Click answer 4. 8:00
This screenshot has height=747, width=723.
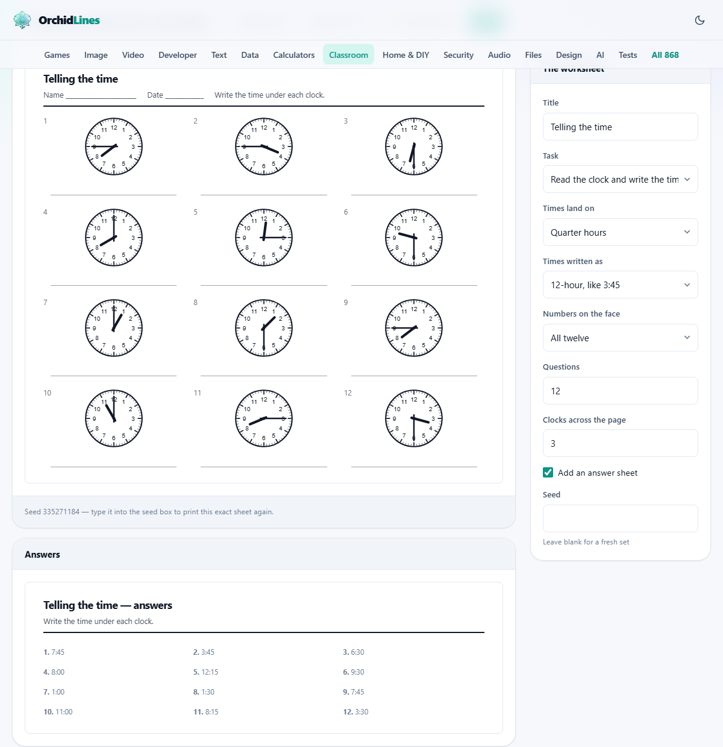(x=54, y=672)
